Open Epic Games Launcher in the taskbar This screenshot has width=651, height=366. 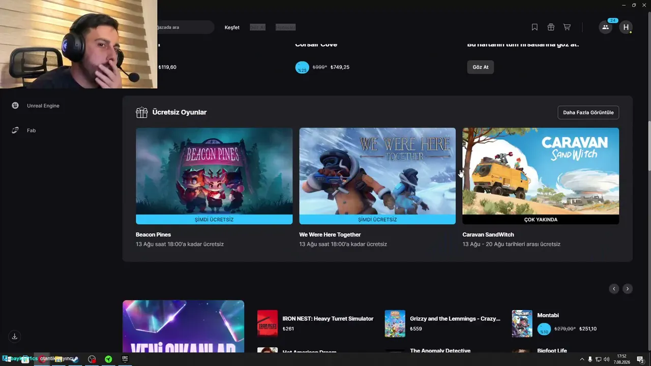coord(125,359)
